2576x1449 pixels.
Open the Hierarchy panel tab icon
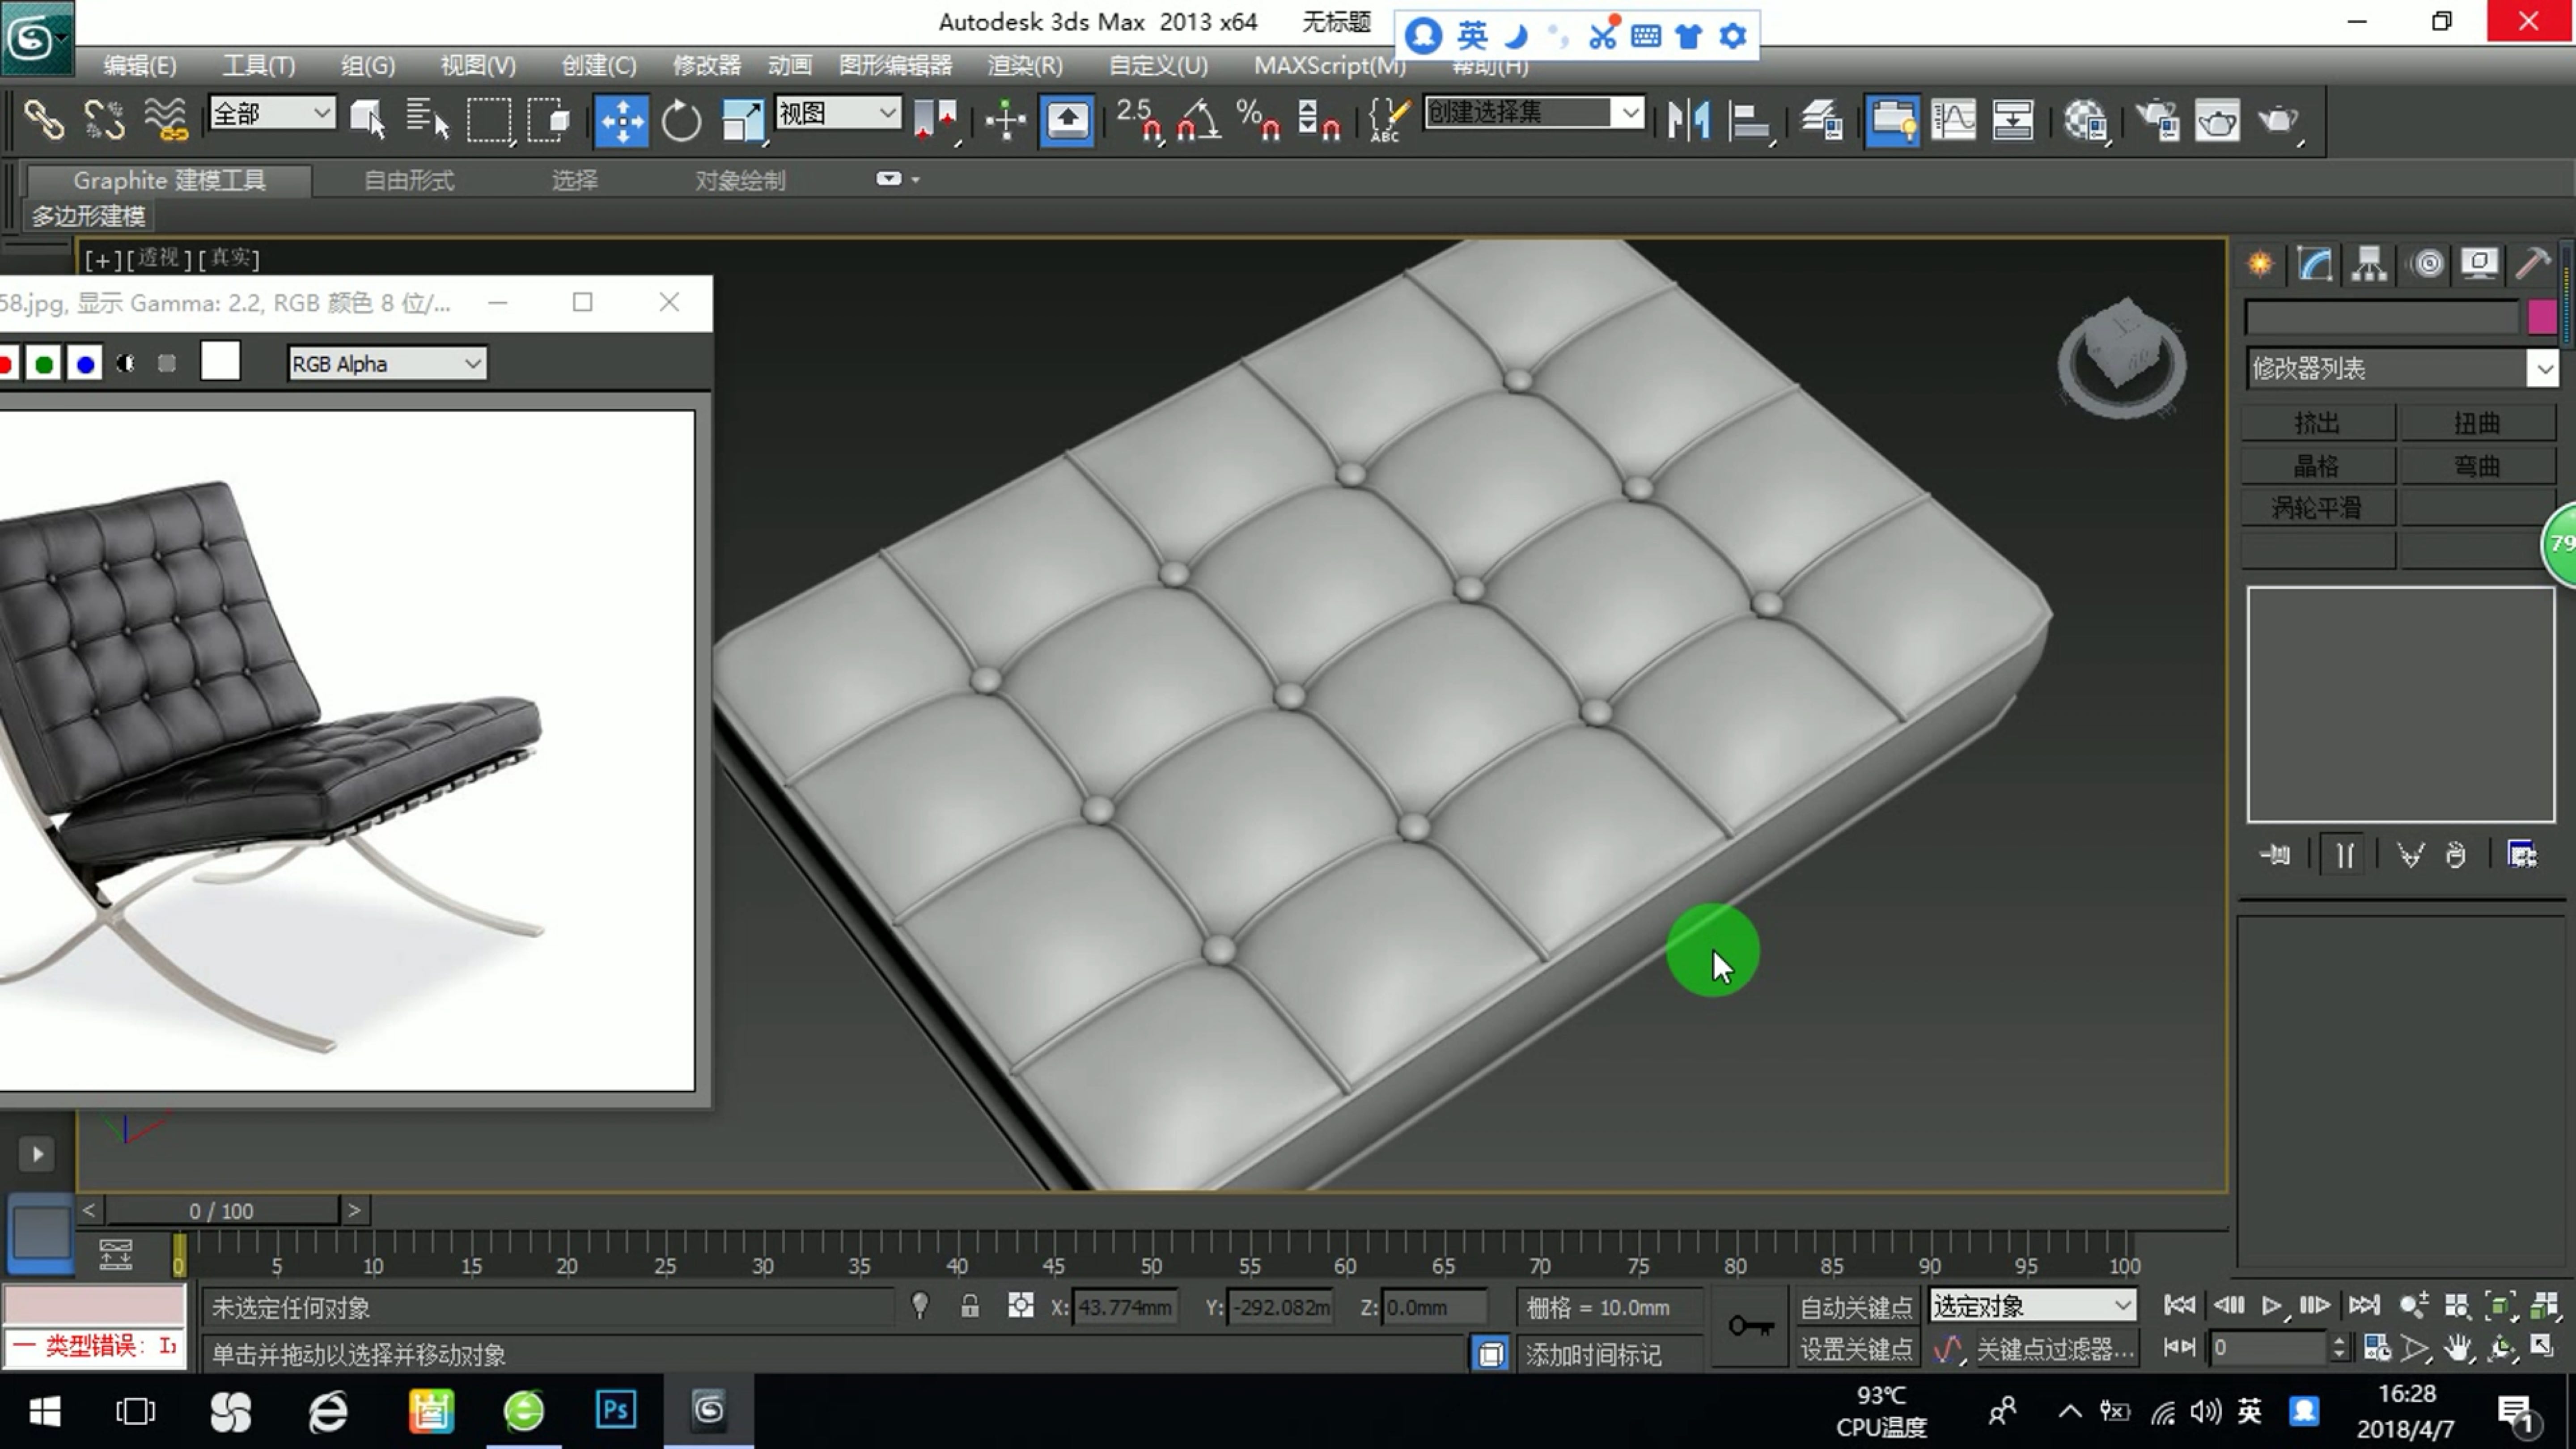2369,264
